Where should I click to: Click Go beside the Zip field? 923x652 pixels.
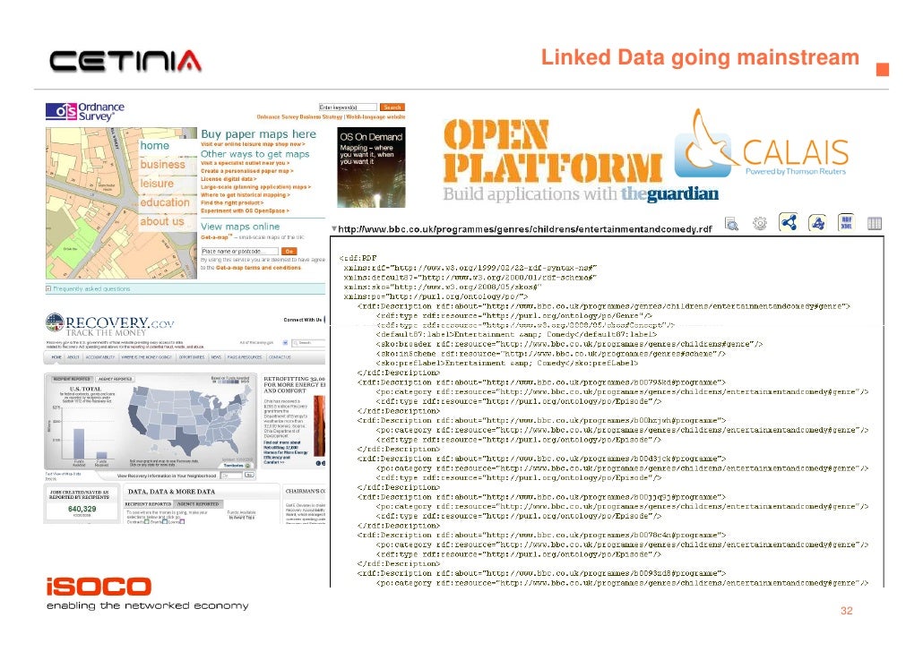click(x=249, y=475)
